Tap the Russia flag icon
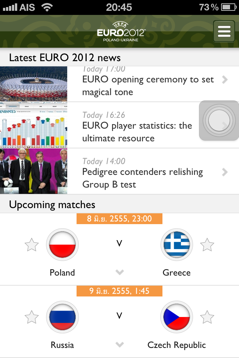 click(62, 317)
